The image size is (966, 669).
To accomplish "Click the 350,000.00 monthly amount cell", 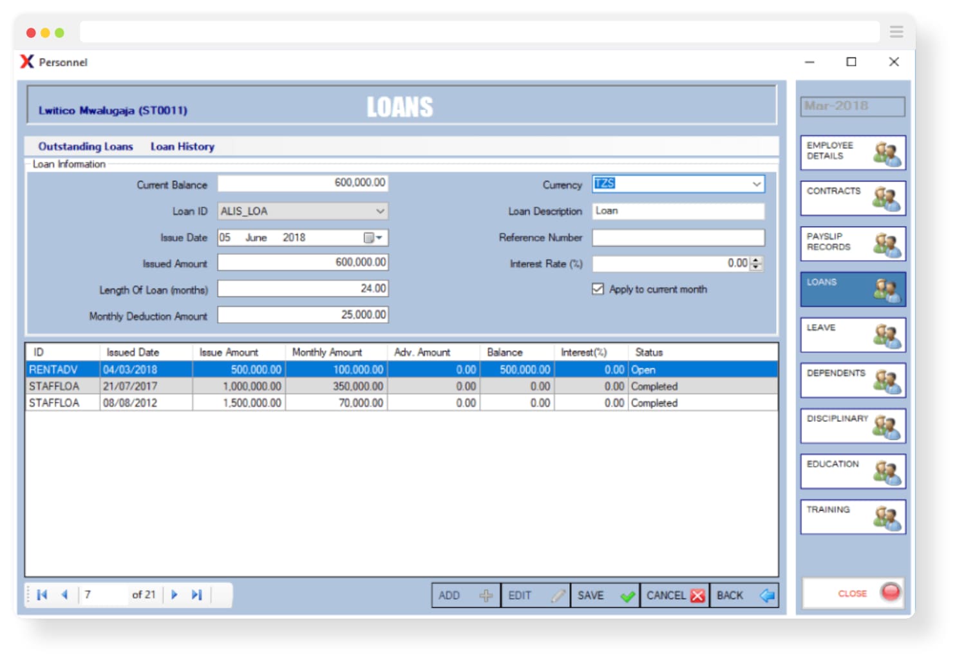I will (x=336, y=386).
